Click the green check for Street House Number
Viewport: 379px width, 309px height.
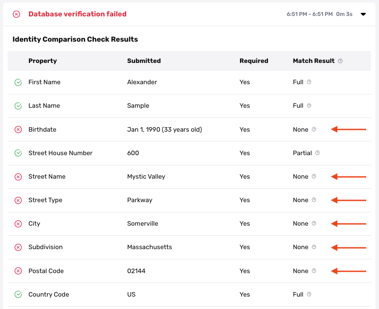click(18, 153)
